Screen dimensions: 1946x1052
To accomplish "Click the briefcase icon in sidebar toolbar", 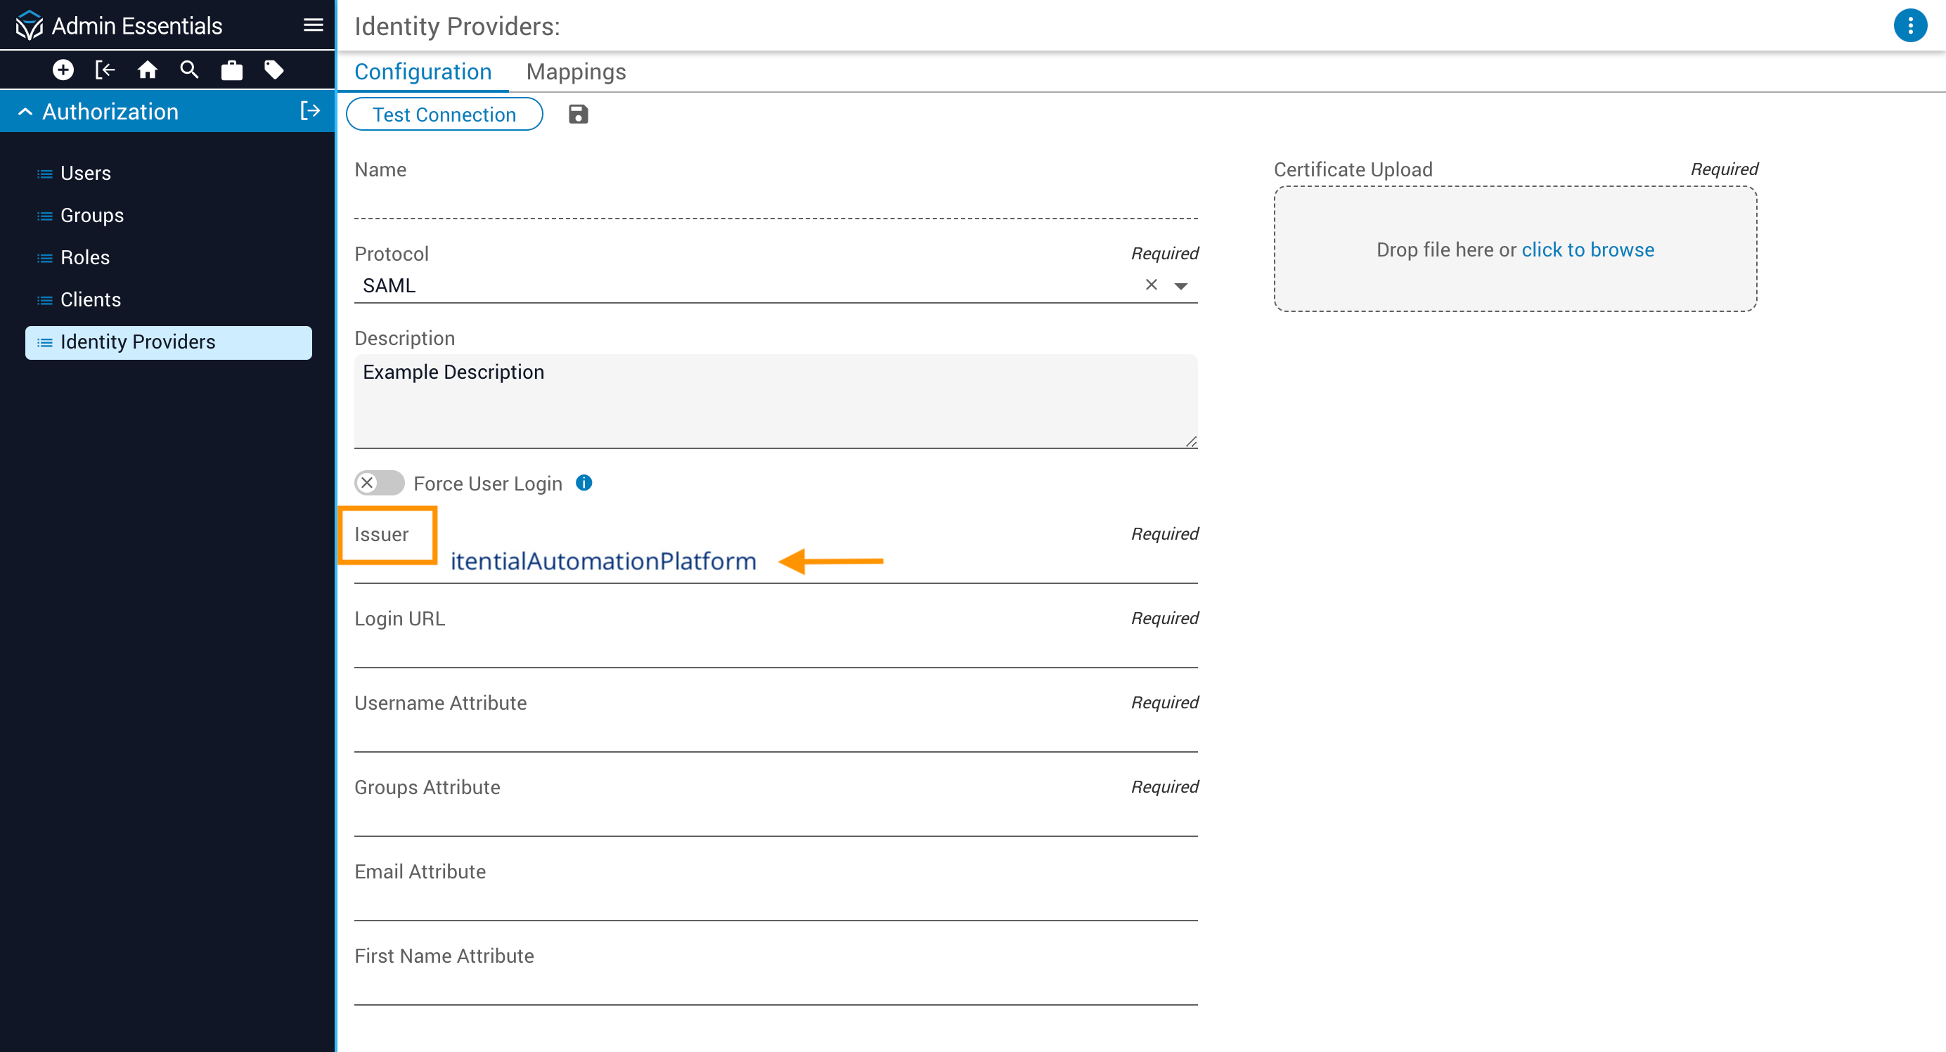I will pos(232,70).
